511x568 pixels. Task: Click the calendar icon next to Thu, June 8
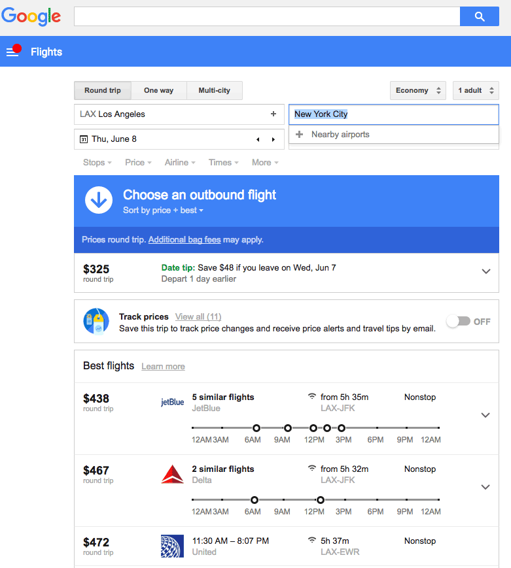pos(83,139)
